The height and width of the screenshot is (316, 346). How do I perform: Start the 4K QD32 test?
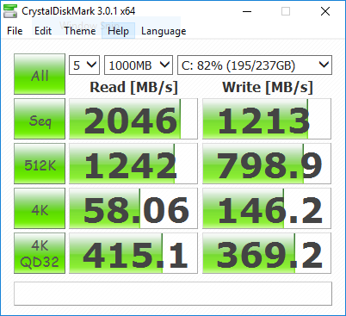pyautogui.click(x=40, y=253)
